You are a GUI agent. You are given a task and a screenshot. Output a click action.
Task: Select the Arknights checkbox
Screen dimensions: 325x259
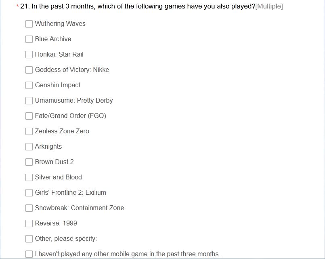point(29,147)
